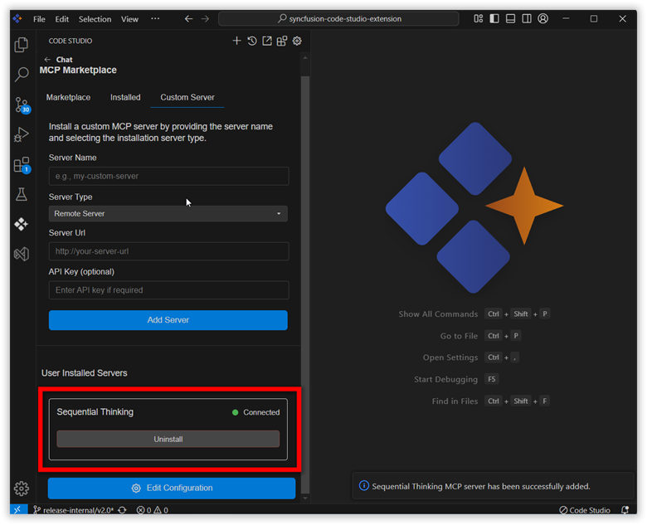Click Open Settings hint text
Screen dimensions: 647x525
(x=450, y=357)
